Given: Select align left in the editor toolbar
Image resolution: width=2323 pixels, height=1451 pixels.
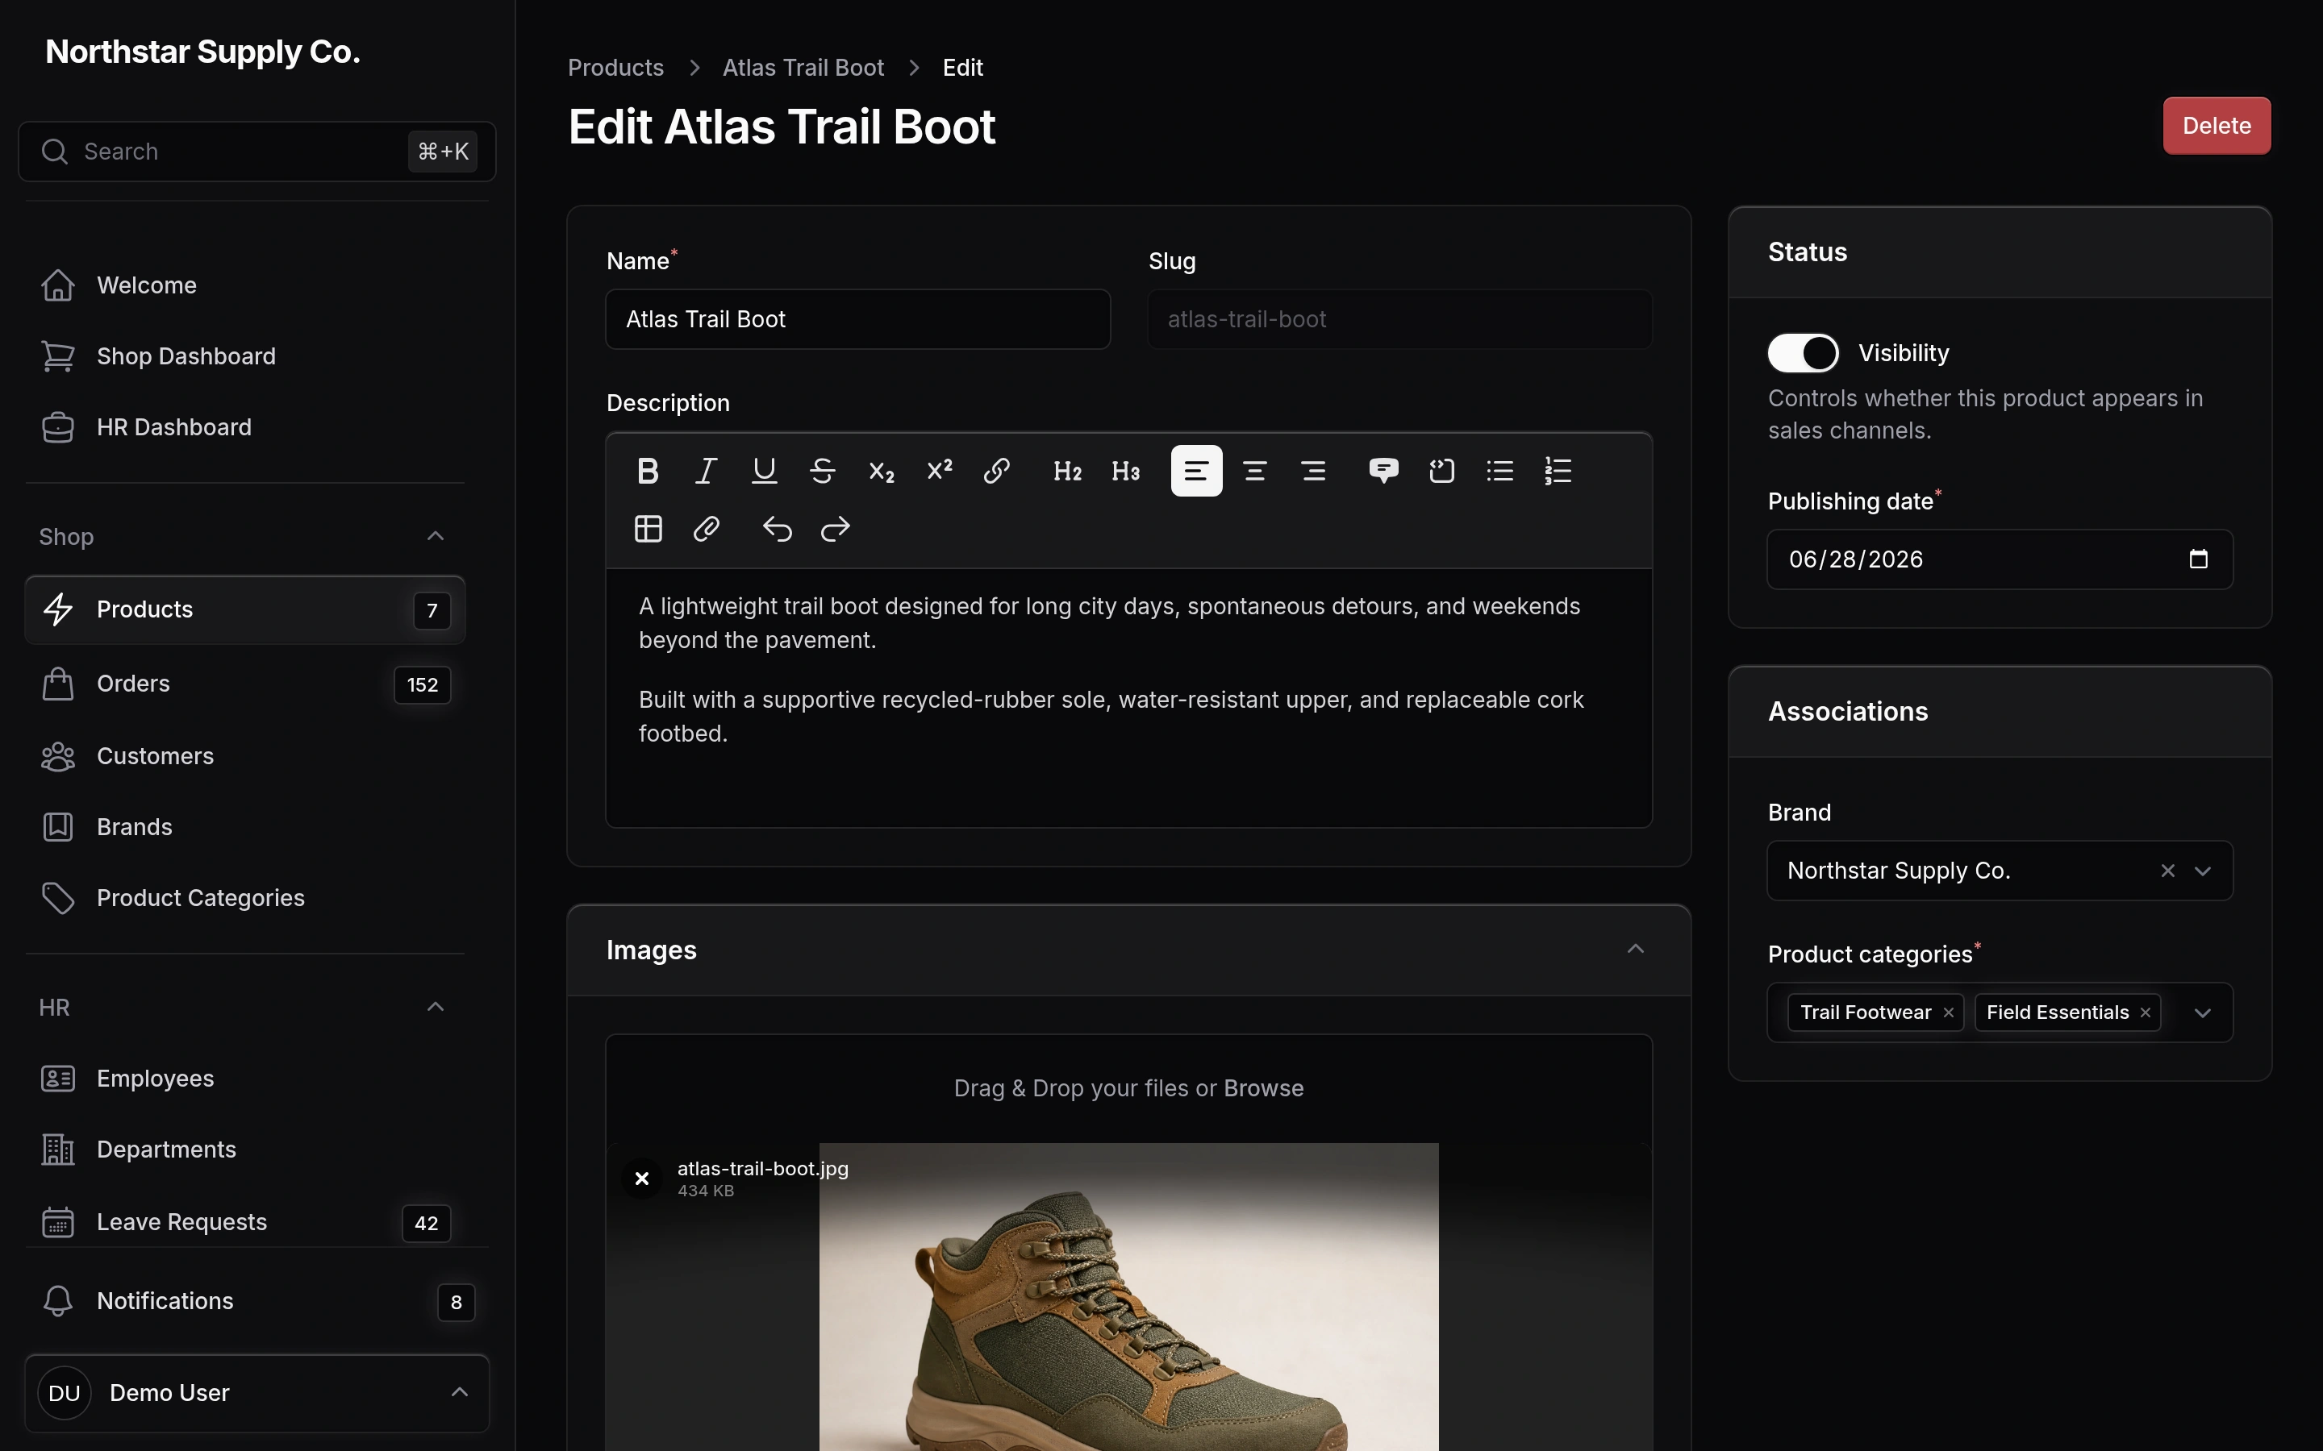Looking at the screenshot, I should click(1196, 470).
